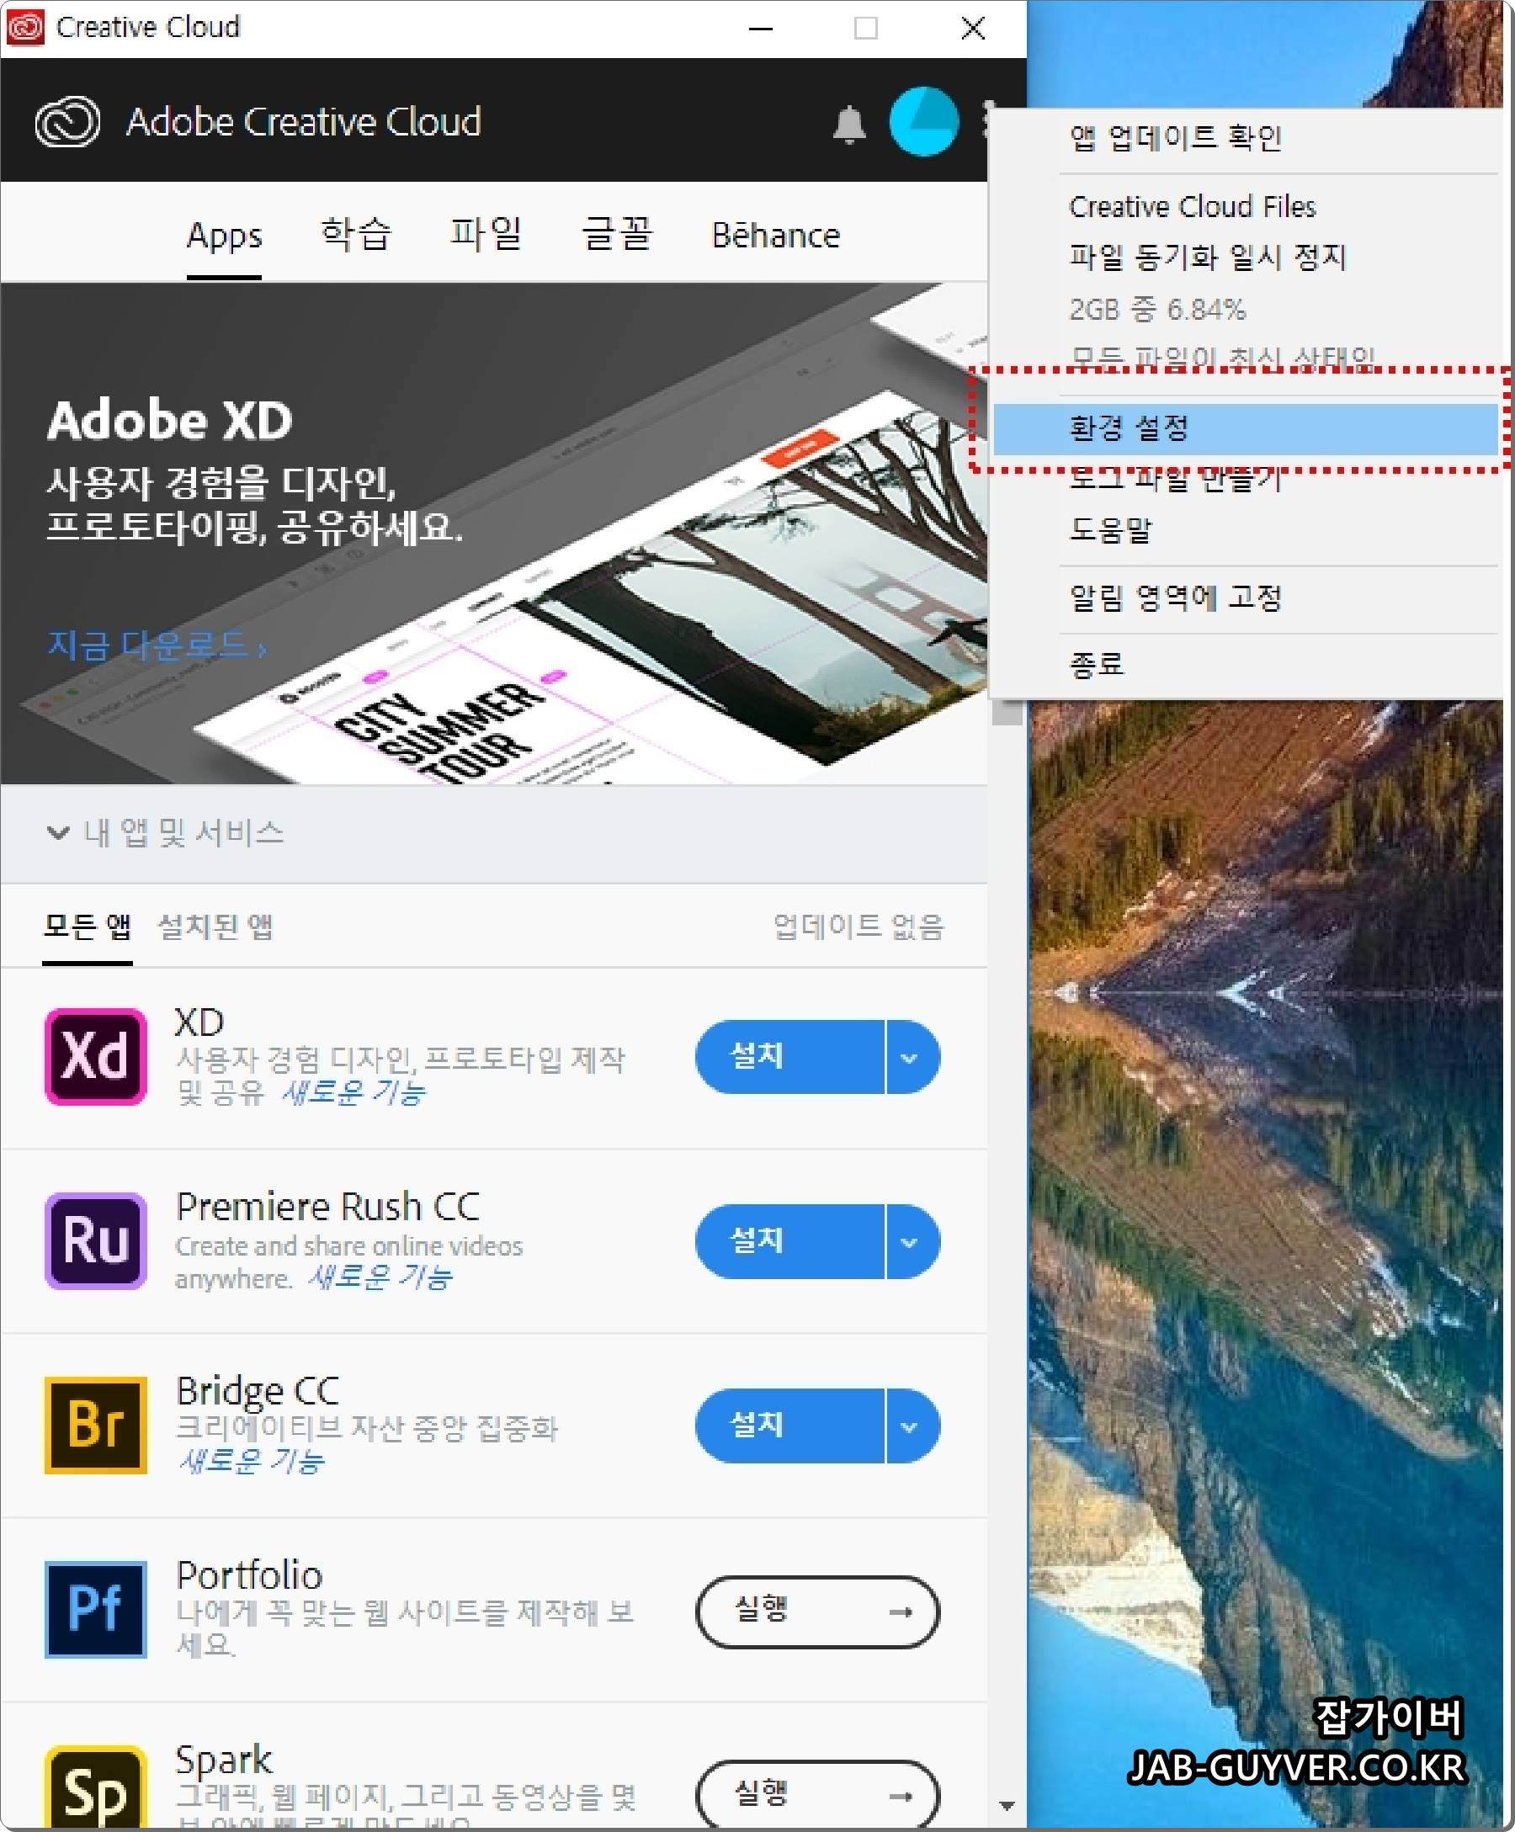The image size is (1515, 1832).
Task: Choose 앱 업데이트 확인 from menu
Action: point(1244,138)
